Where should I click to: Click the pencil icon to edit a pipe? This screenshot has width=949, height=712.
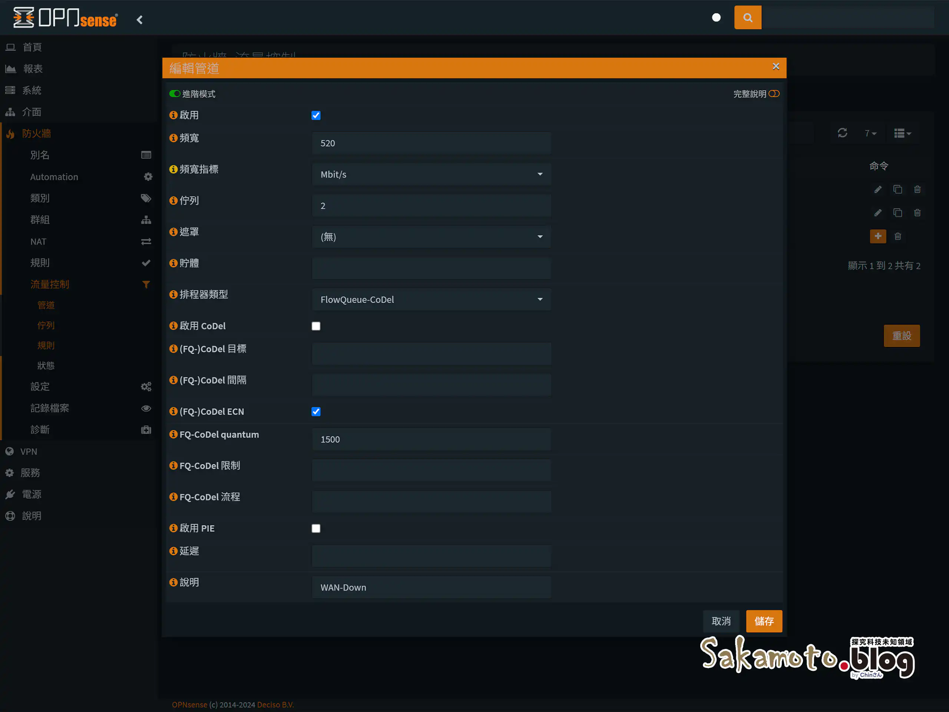877,189
